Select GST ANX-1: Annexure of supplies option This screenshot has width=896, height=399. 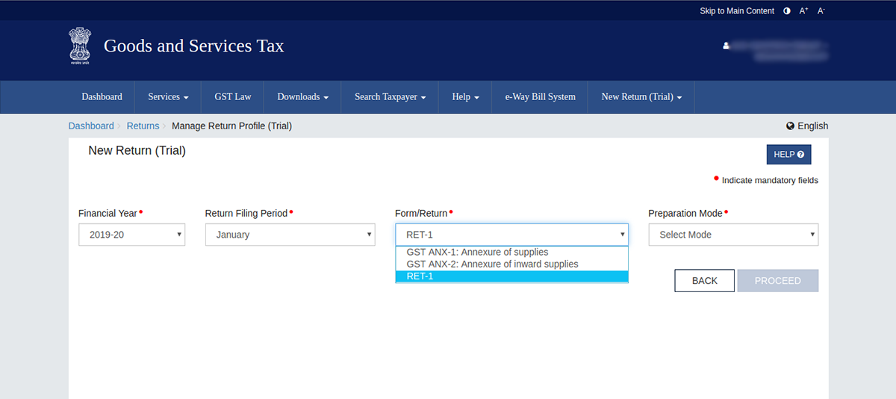click(477, 253)
